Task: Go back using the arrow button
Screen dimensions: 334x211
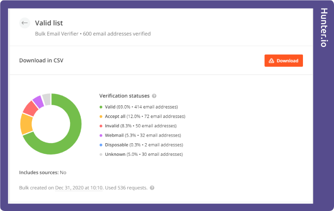Action: click(25, 23)
